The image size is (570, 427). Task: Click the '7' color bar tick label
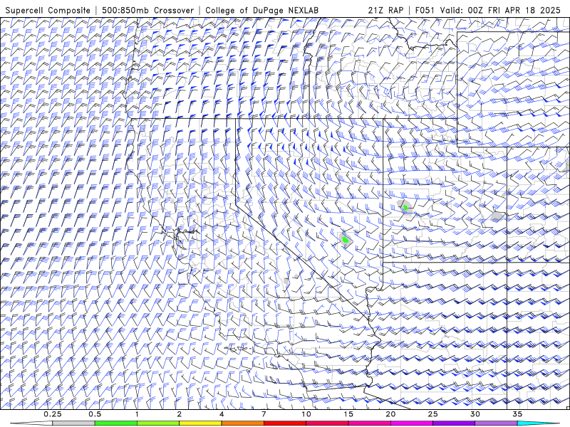(264, 414)
